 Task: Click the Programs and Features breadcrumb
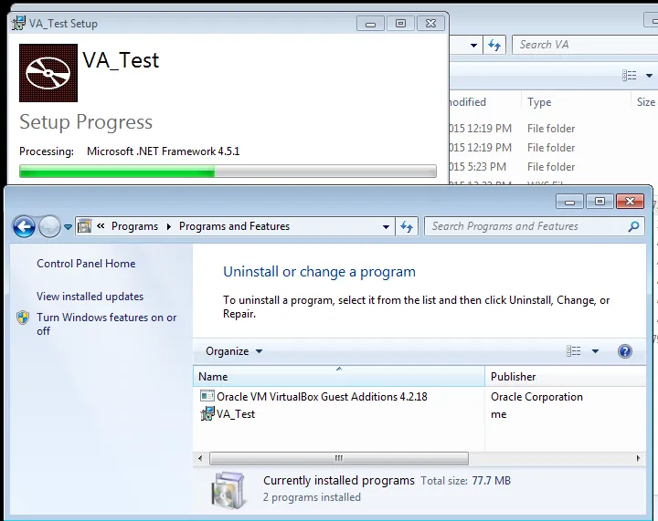click(234, 226)
